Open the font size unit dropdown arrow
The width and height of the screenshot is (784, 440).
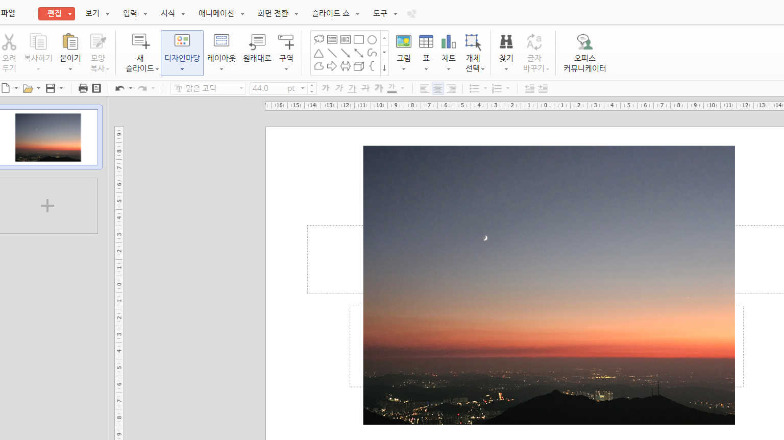303,88
